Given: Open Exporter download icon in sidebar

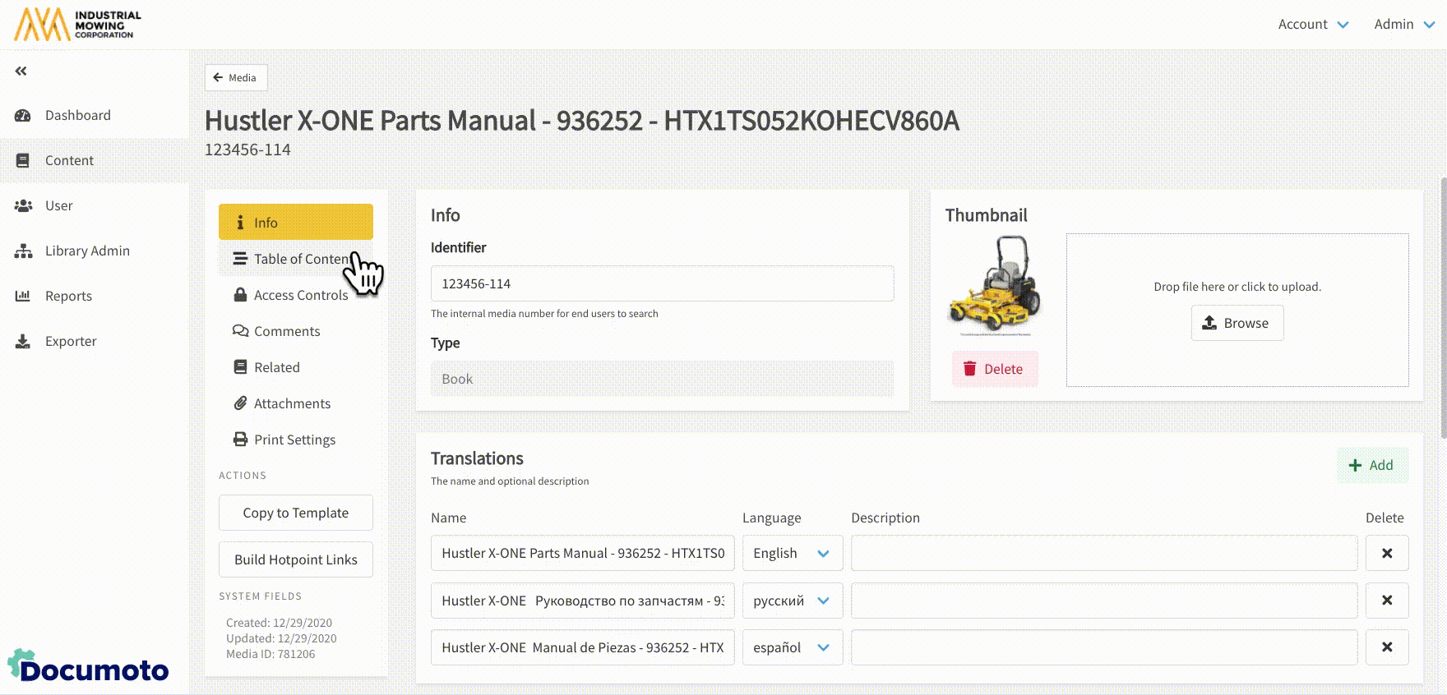Looking at the screenshot, I should point(23,342).
